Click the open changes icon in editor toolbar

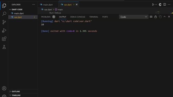pyautogui.click(x=160, y=5)
